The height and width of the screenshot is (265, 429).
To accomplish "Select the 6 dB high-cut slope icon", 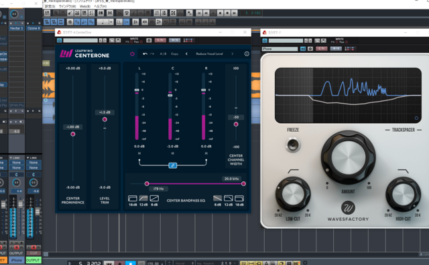I will click(217, 198).
